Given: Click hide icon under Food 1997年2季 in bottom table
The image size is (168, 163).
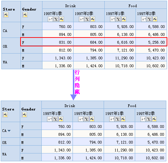Looking at the screenshot, I should tap(154, 119).
